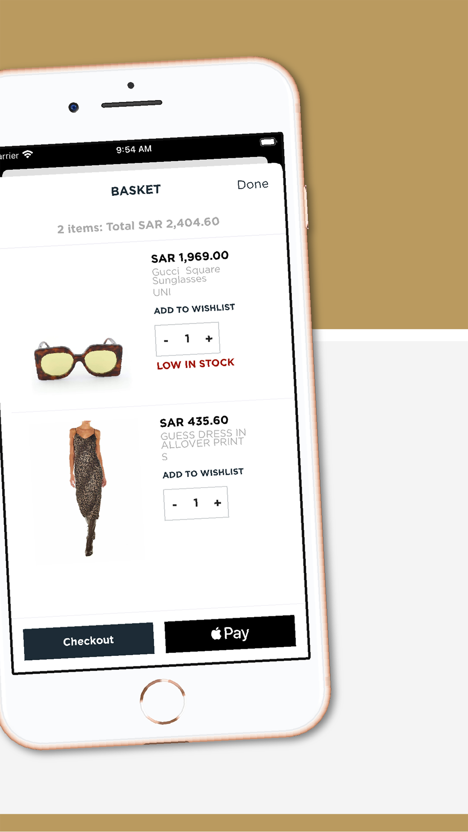Decrease Gucci sunglasses quantity with minus
Image resolution: width=468 pixels, height=832 pixels.
166,340
